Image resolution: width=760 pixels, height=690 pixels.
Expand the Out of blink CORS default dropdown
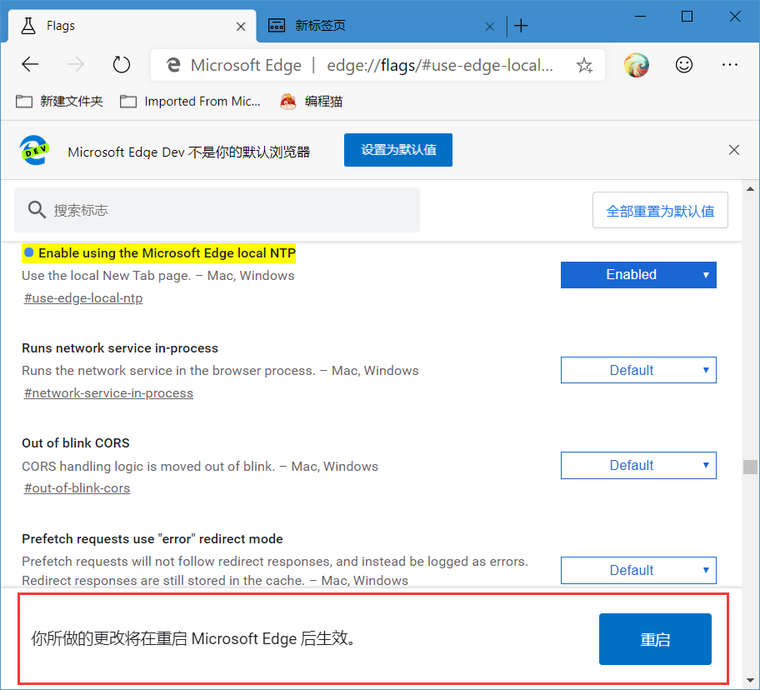pos(638,465)
